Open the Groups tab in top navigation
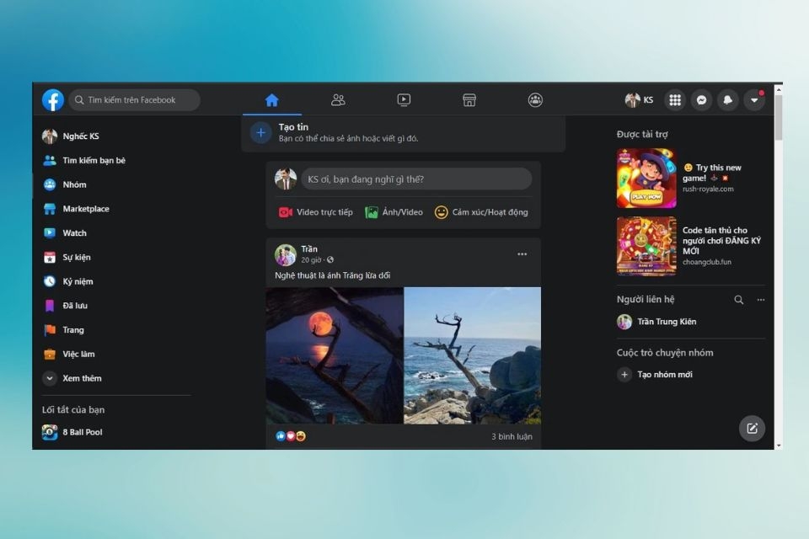Screen dimensions: 809x539 point(535,100)
